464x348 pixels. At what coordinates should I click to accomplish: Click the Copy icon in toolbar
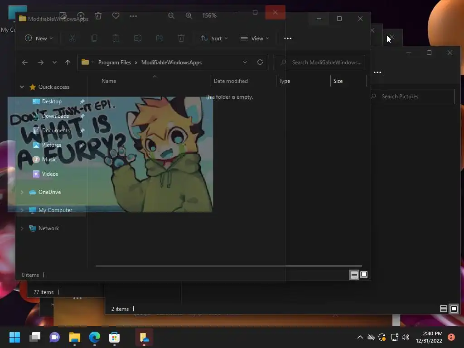click(x=94, y=38)
